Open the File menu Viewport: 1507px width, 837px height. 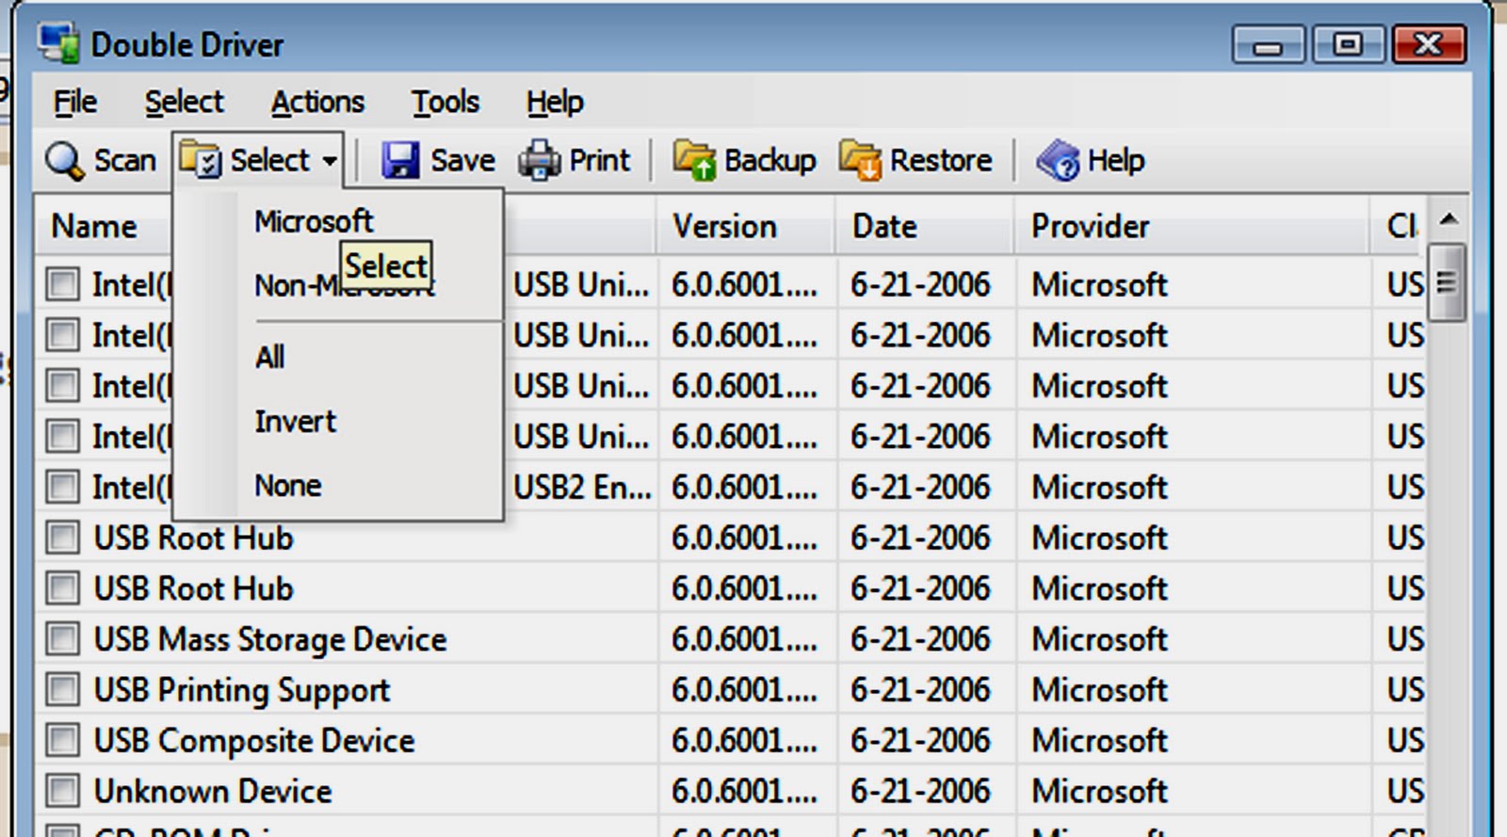click(75, 102)
